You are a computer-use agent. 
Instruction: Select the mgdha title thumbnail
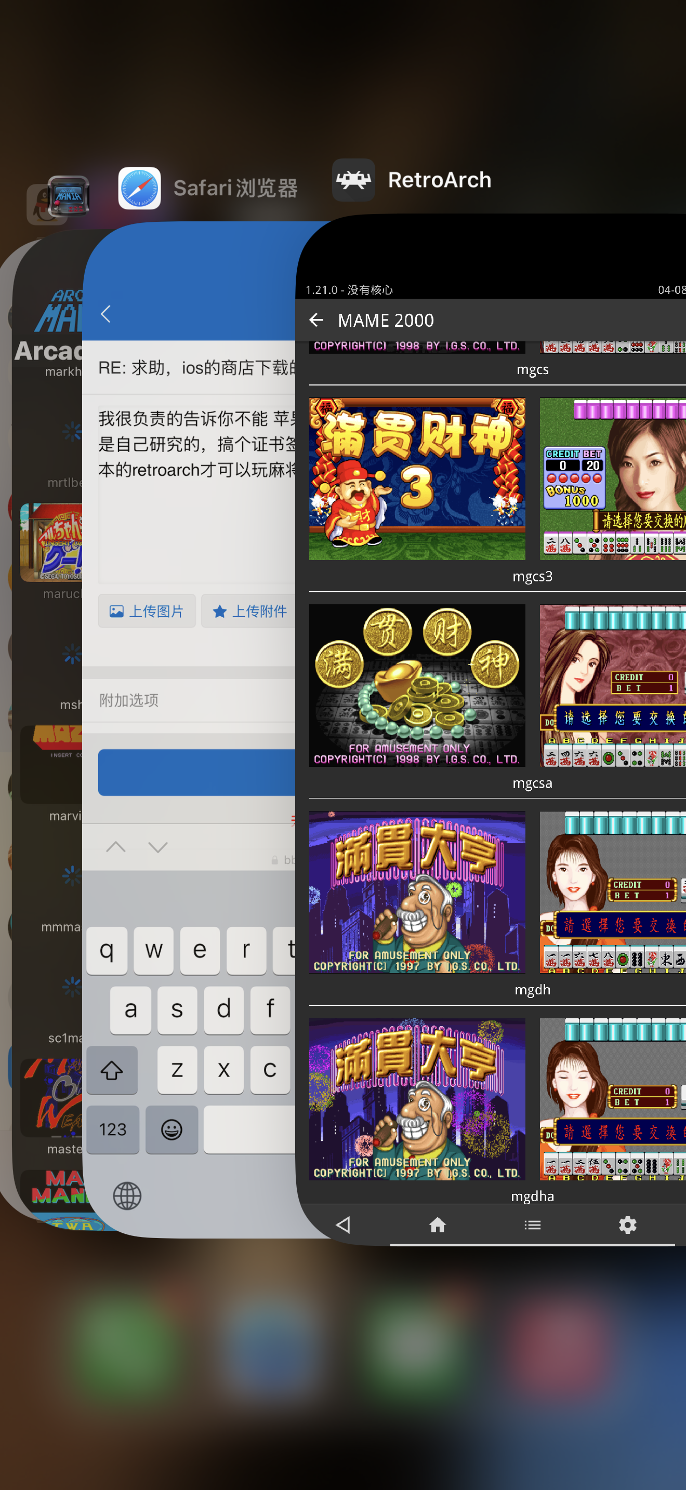[417, 1099]
